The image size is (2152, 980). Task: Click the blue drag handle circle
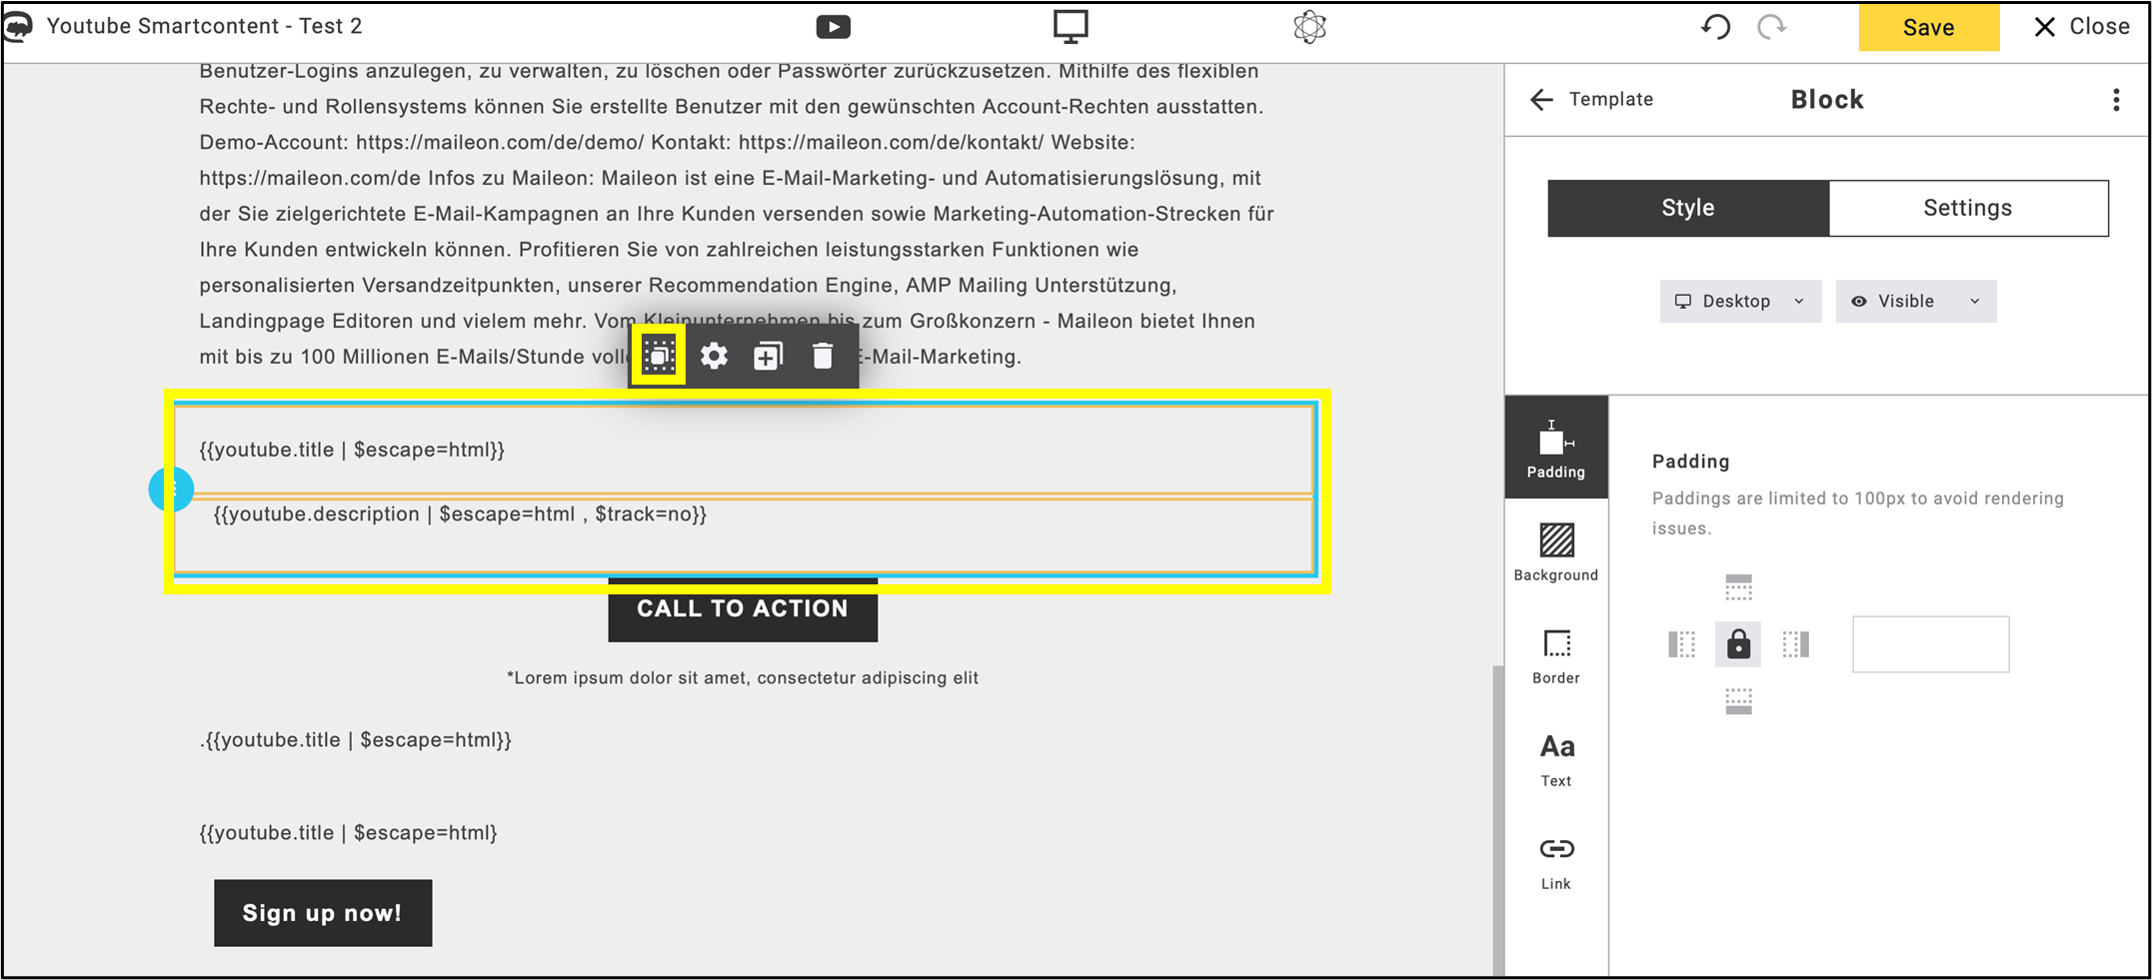point(171,490)
